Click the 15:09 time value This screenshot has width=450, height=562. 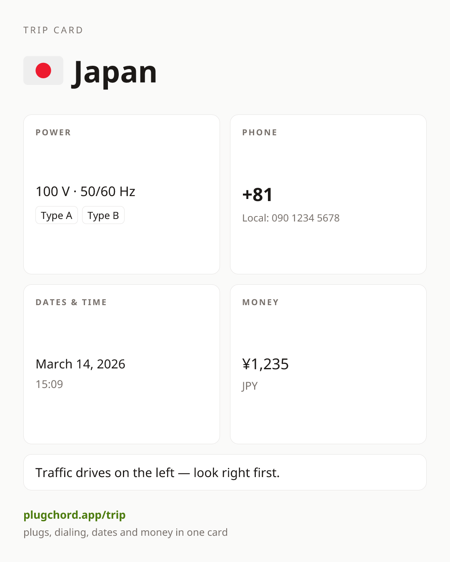(x=49, y=384)
